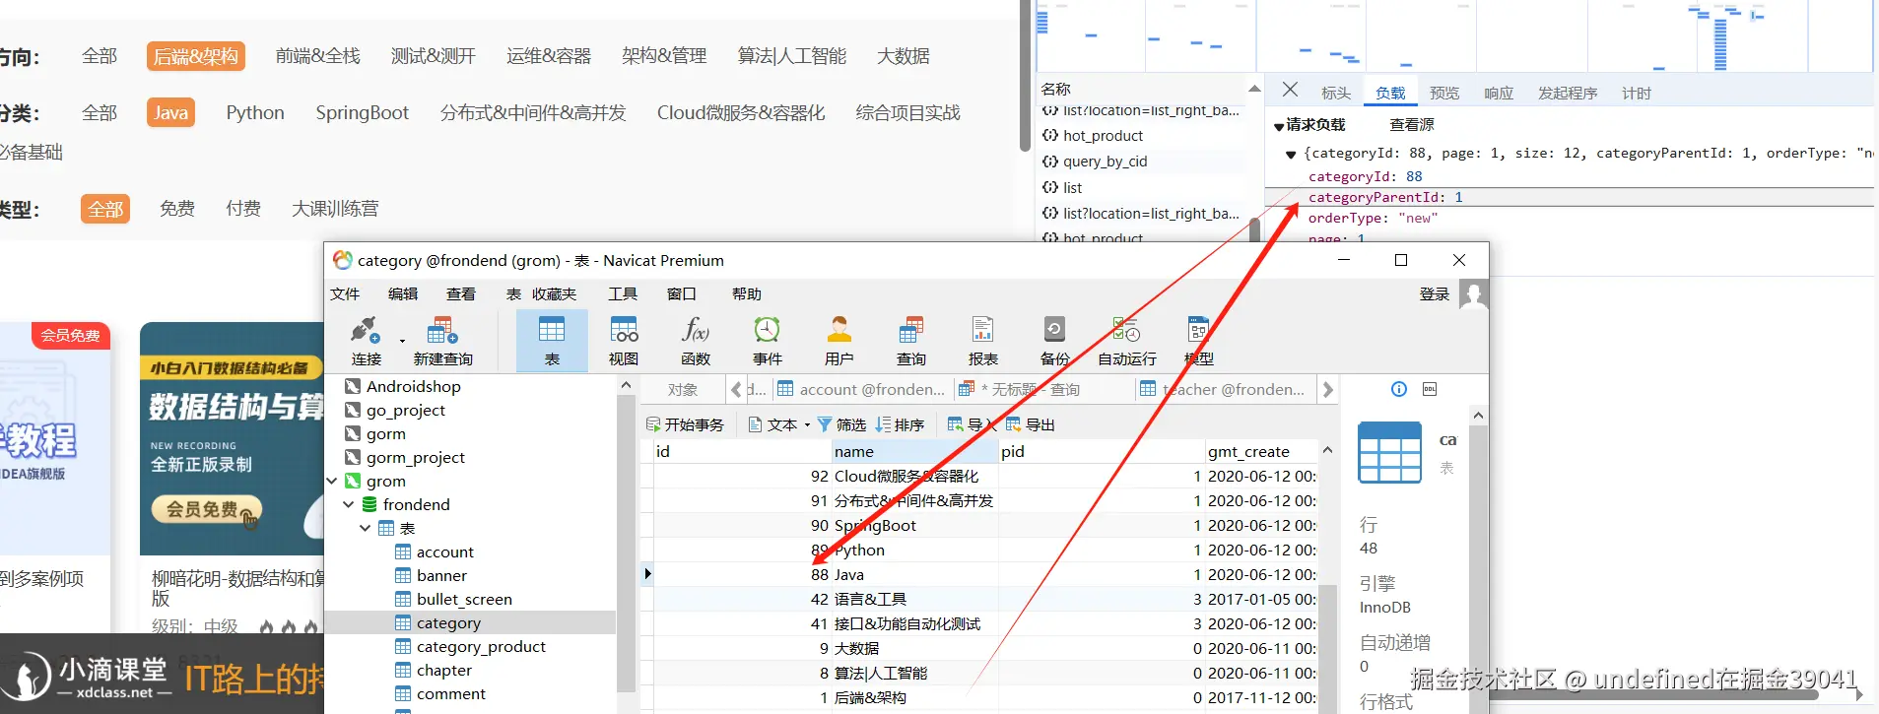
Task: Select SpringBoot category filter
Action: coord(362,113)
